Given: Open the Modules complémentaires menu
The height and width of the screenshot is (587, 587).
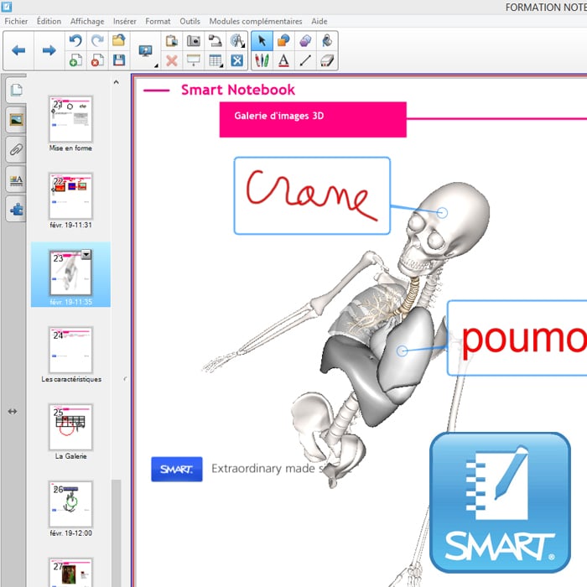Looking at the screenshot, I should click(256, 20).
